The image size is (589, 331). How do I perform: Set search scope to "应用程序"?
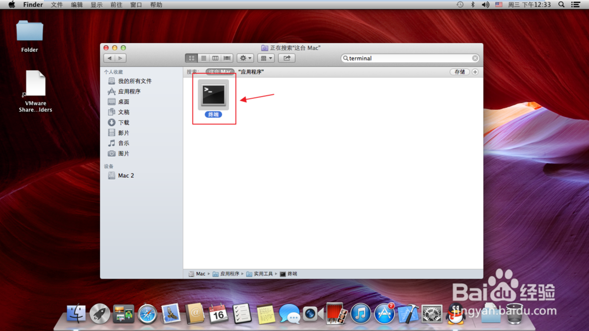251,72
